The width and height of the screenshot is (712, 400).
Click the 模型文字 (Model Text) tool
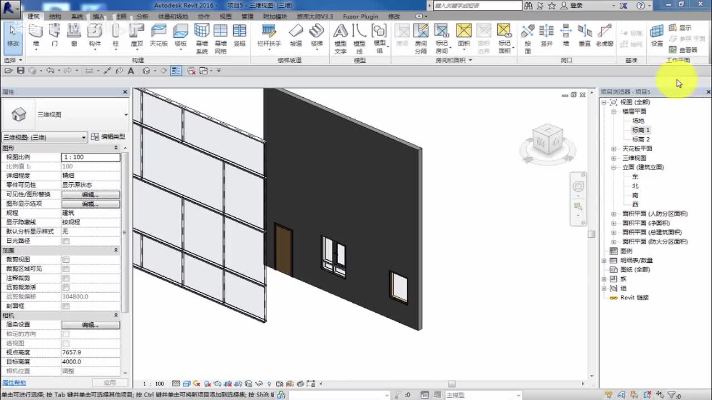(x=340, y=39)
